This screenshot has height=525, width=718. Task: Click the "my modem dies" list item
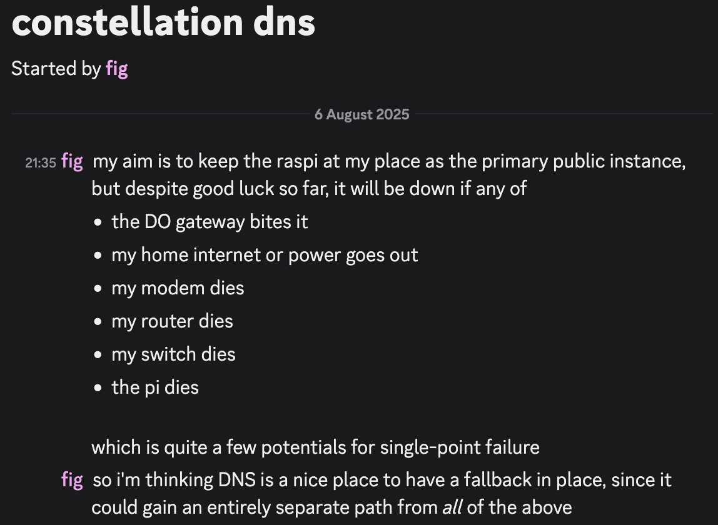(x=178, y=288)
